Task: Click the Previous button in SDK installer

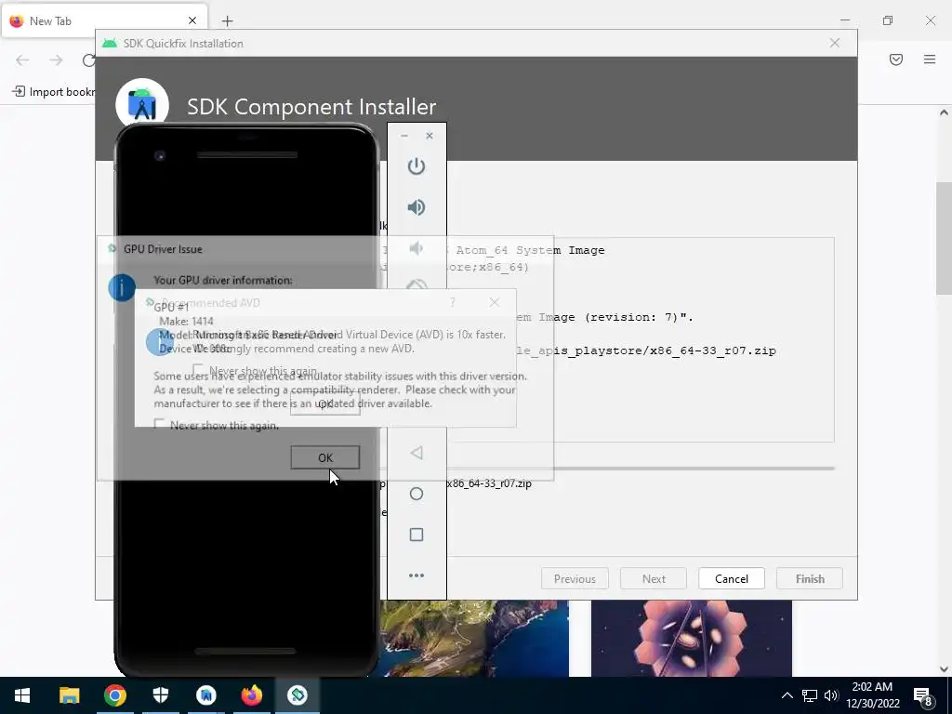Action: coord(575,578)
